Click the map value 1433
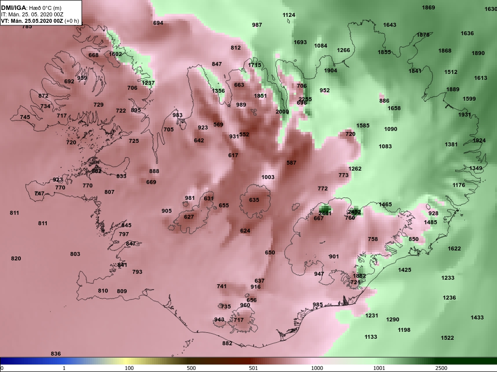 click(477, 317)
